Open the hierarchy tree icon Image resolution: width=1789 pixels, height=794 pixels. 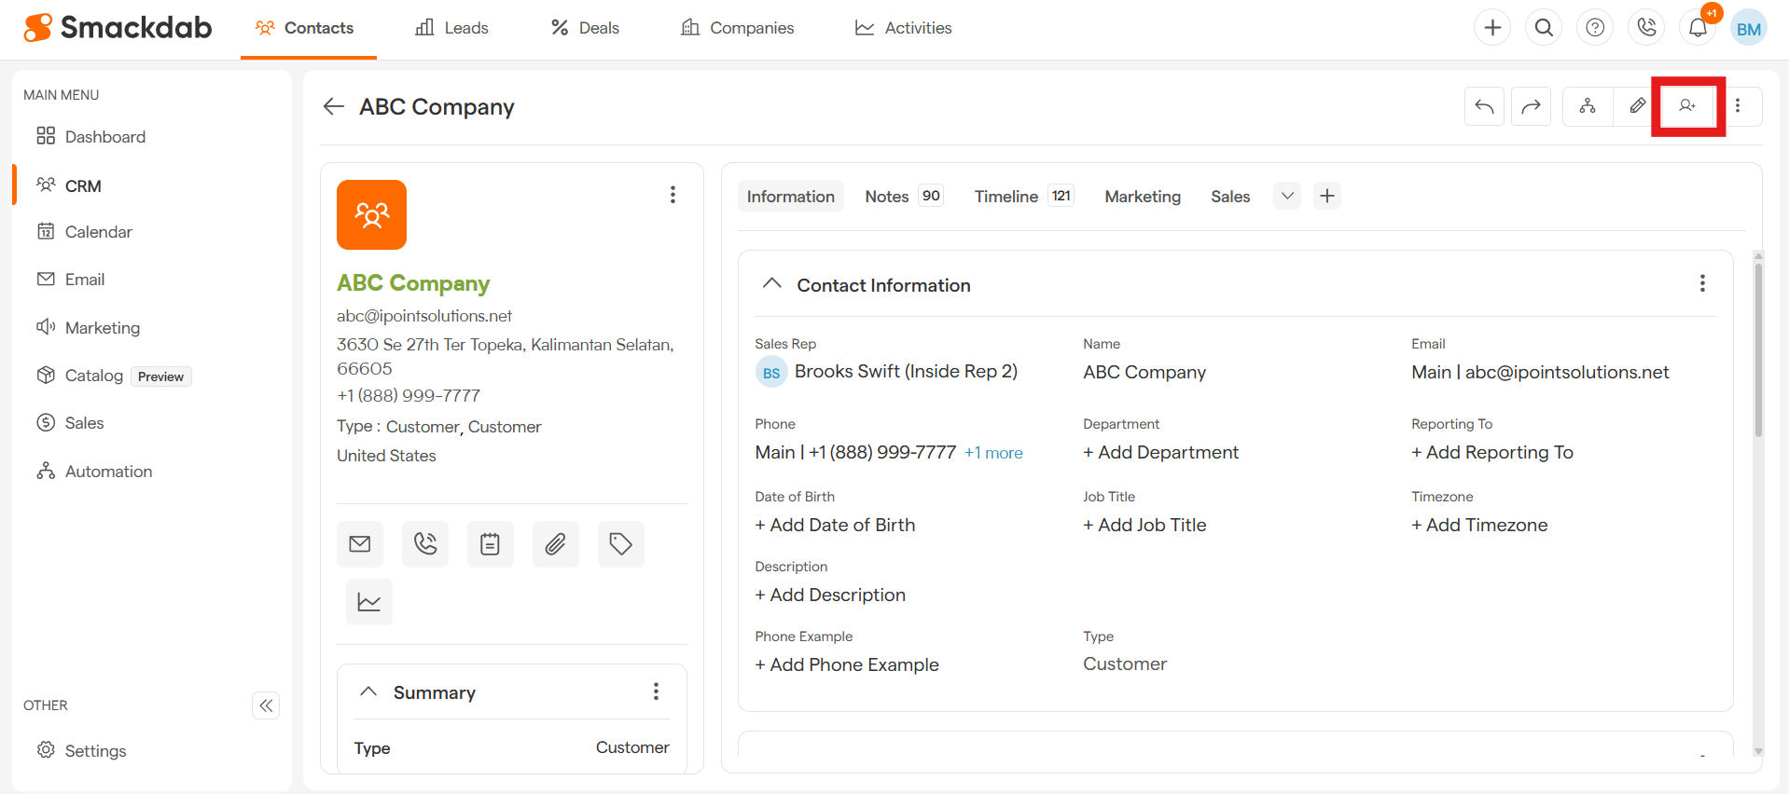[1587, 106]
